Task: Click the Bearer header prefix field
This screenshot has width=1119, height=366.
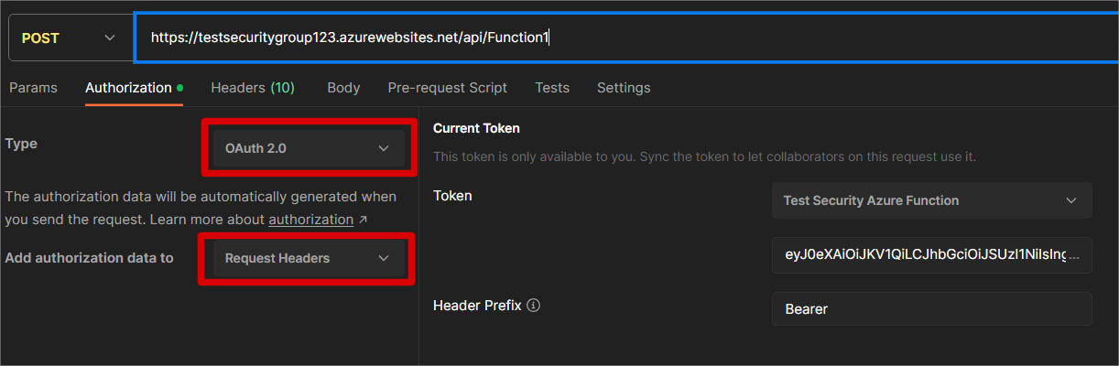Action: tap(931, 308)
